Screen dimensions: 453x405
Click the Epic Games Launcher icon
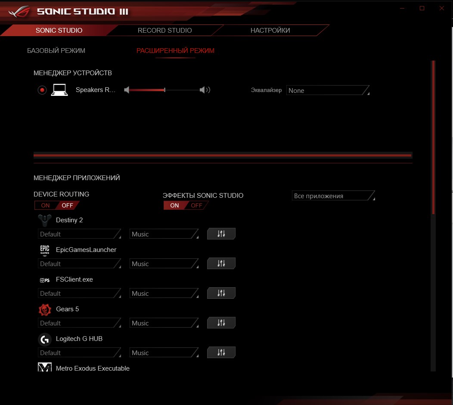45,250
